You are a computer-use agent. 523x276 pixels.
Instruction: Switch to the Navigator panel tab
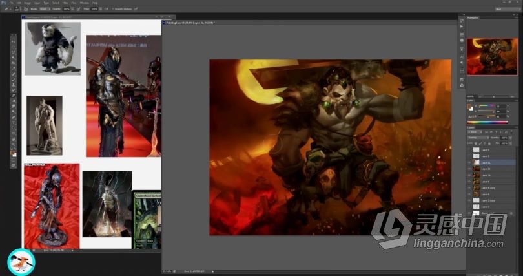tap(473, 17)
